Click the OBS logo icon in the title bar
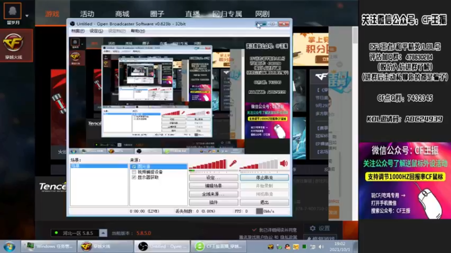Image resolution: width=451 pixels, height=253 pixels. pos(72,24)
